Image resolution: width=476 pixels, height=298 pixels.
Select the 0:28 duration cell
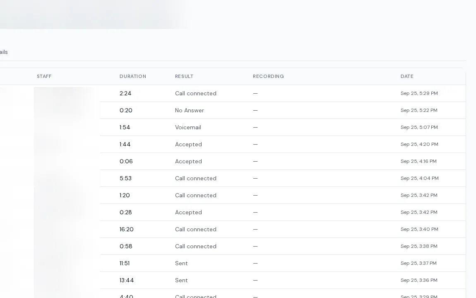tap(126, 213)
